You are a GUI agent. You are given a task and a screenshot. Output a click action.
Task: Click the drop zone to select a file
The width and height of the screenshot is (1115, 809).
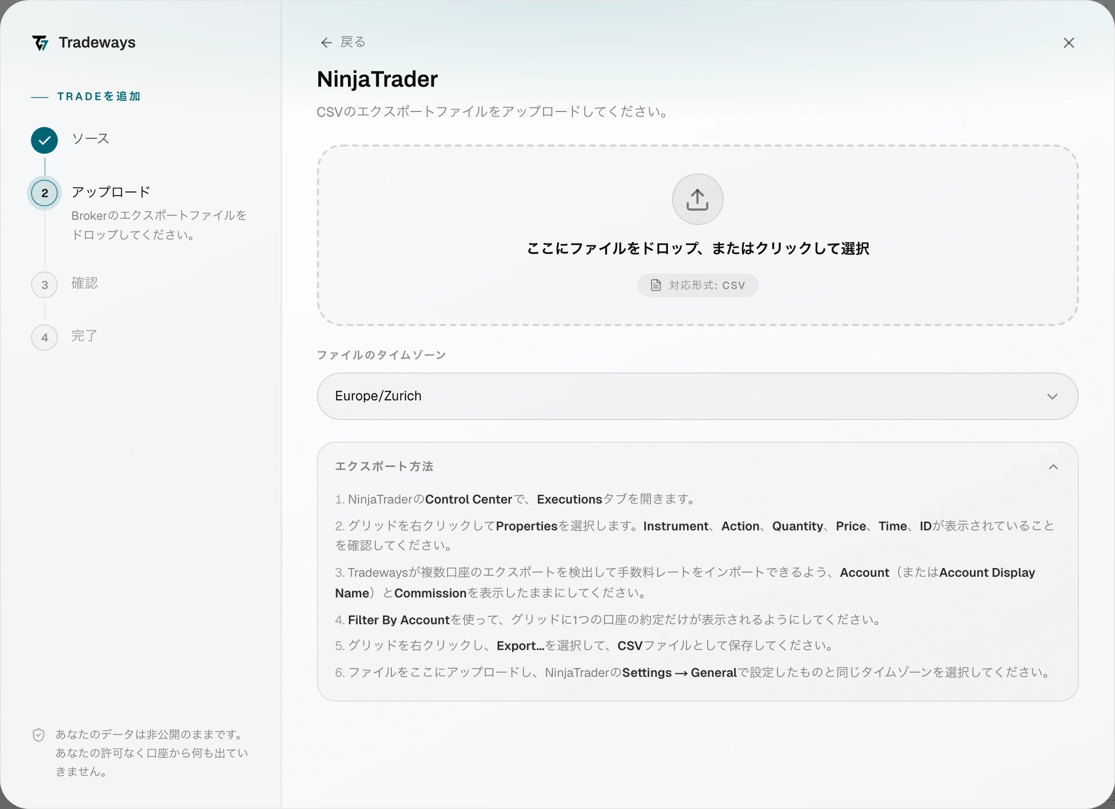pos(697,235)
